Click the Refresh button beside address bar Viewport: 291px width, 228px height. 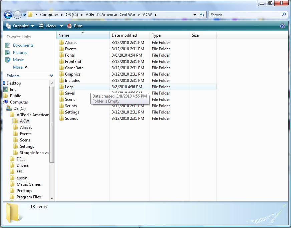(x=202, y=15)
